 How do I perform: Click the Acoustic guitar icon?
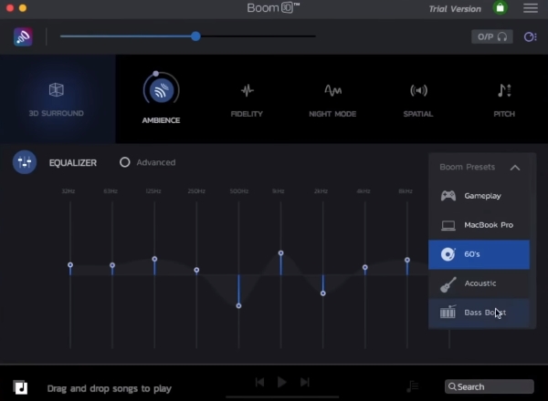[448, 284]
